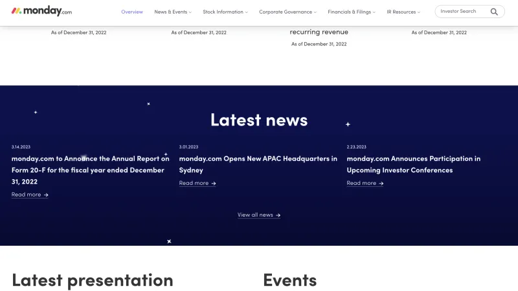Click the 3.14.2023 news date
518x291 pixels.
coord(21,147)
